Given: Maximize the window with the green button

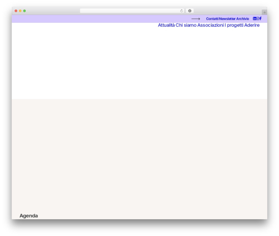Looking at the screenshot, I should [25, 11].
